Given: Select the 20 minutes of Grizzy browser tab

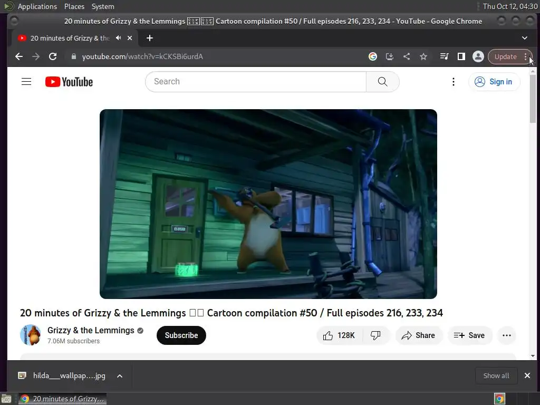Looking at the screenshot, I should [70, 38].
